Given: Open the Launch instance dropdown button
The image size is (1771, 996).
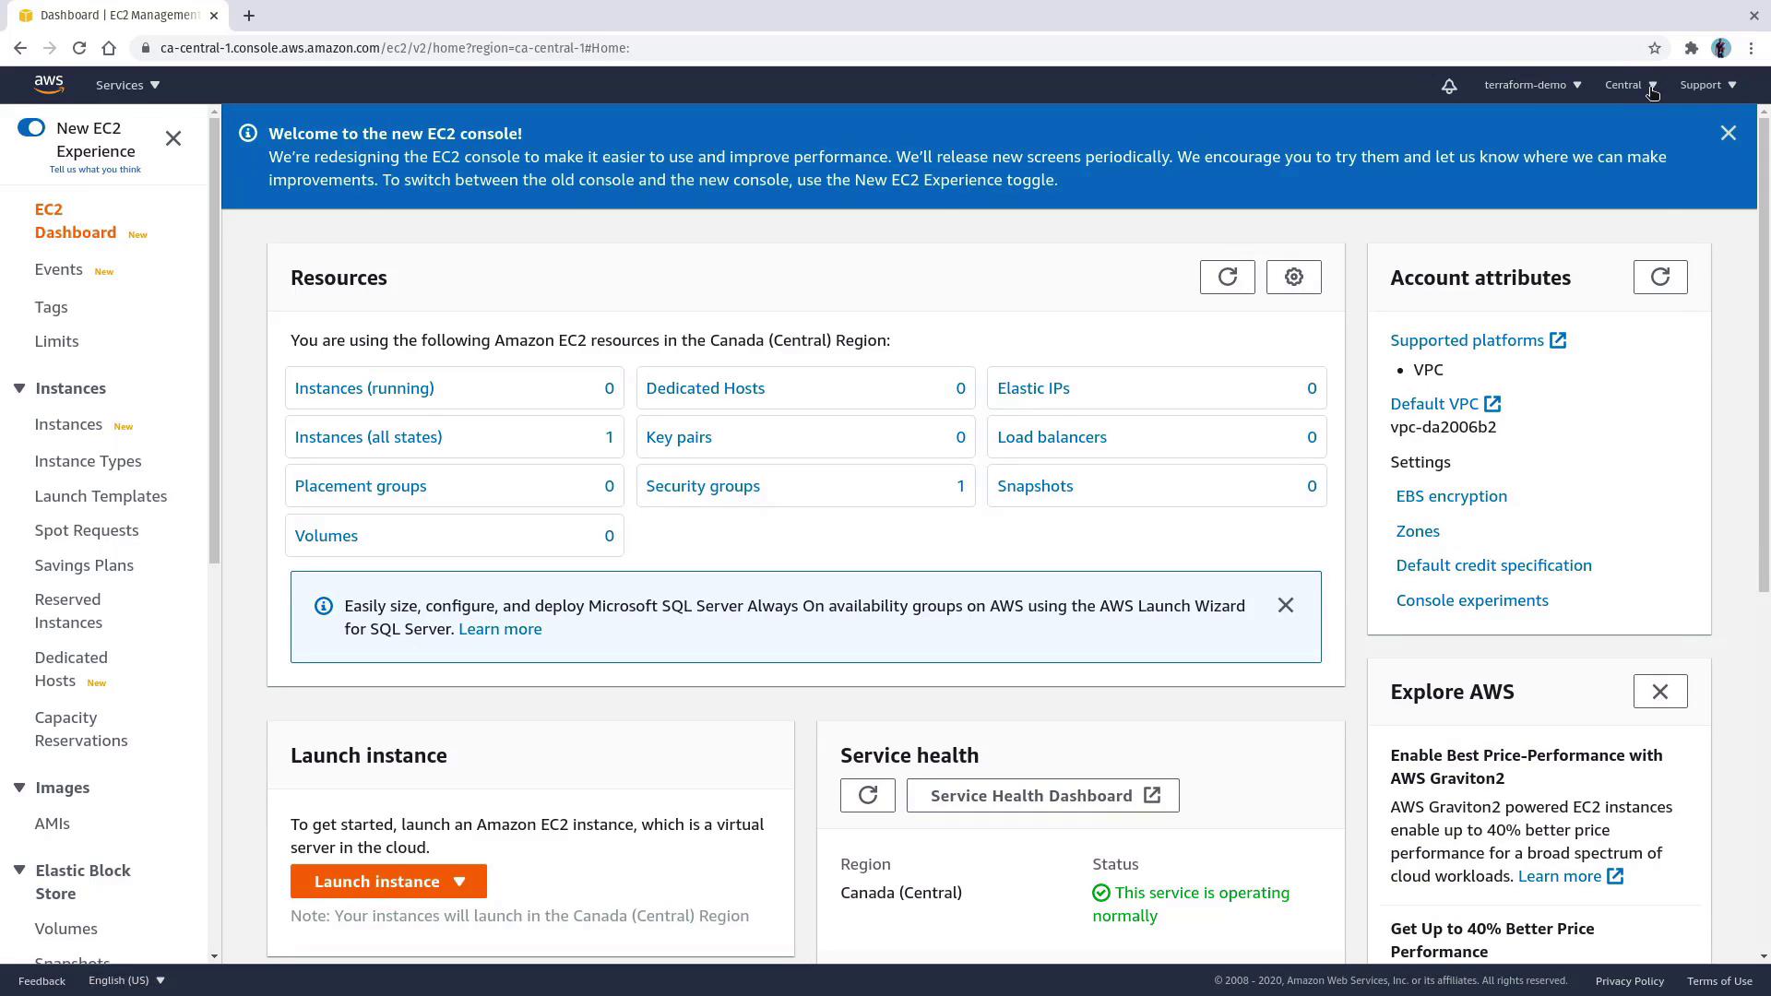Looking at the screenshot, I should [x=388, y=882].
